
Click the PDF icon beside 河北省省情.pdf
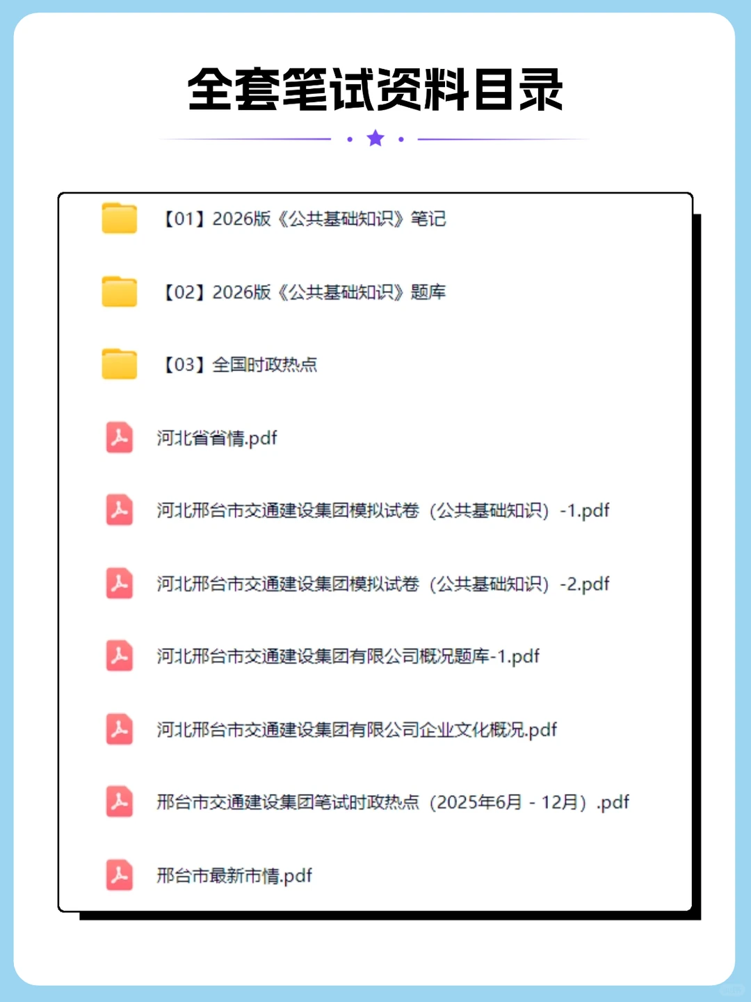pyautogui.click(x=120, y=438)
